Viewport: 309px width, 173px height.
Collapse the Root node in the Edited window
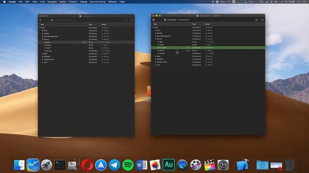click(x=153, y=27)
